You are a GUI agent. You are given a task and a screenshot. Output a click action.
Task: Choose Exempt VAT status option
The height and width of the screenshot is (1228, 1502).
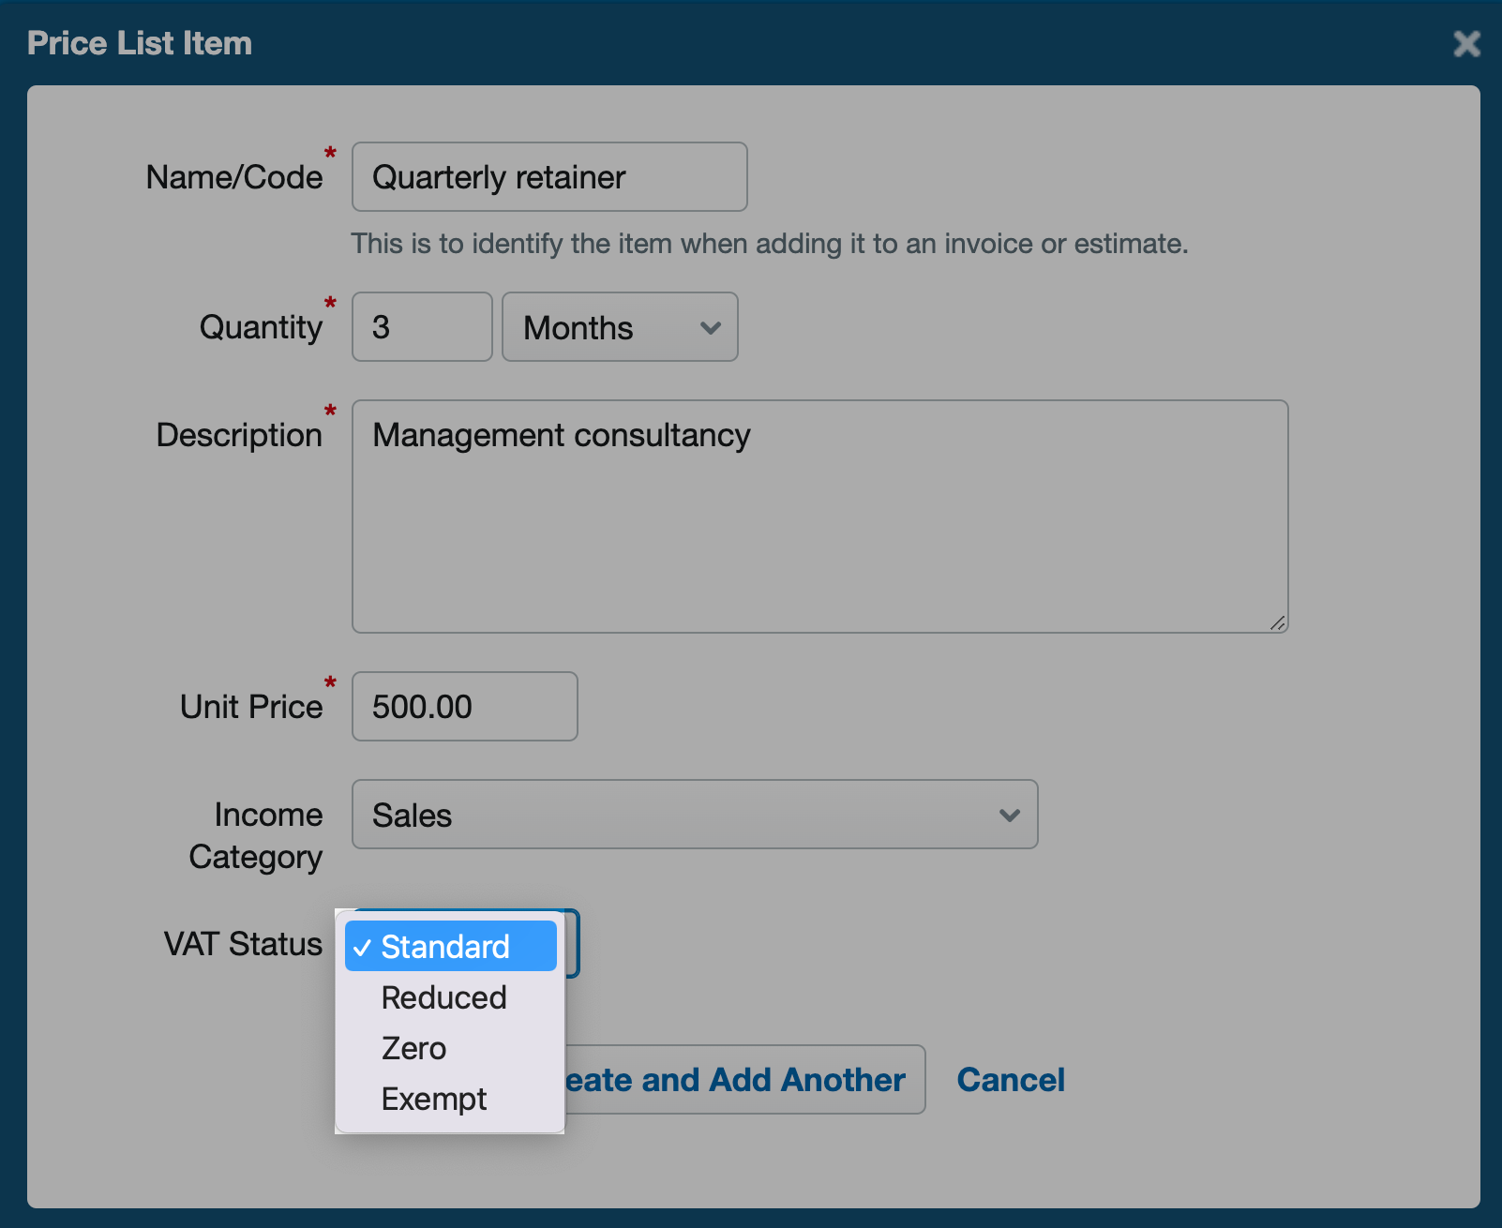[x=451, y=1099]
